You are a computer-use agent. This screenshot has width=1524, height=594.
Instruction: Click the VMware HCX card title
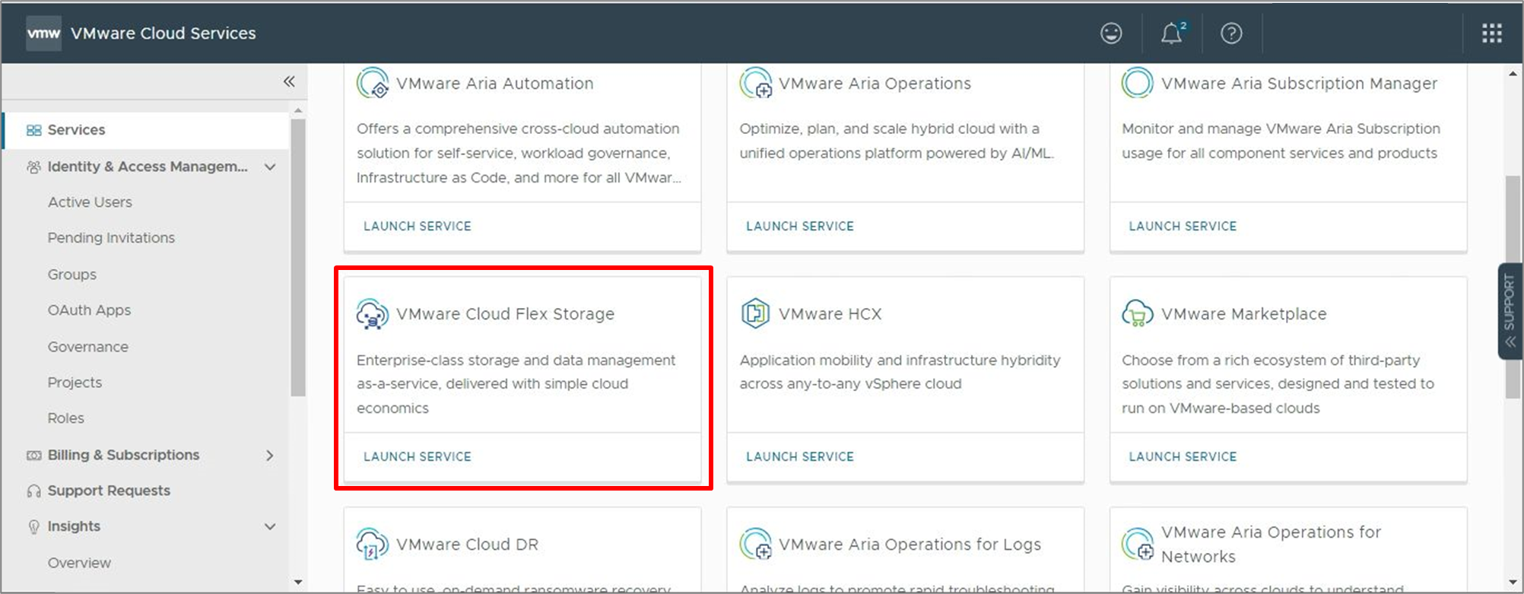pyautogui.click(x=830, y=314)
